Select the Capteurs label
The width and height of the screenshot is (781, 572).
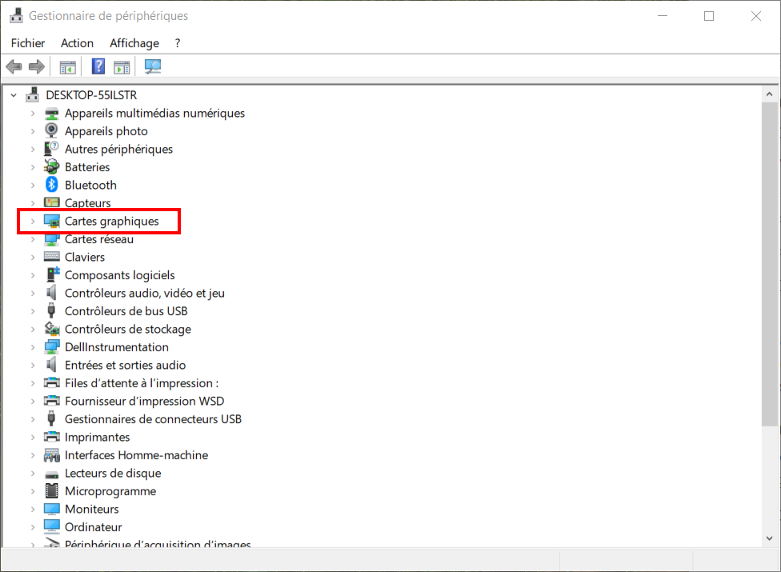88,202
